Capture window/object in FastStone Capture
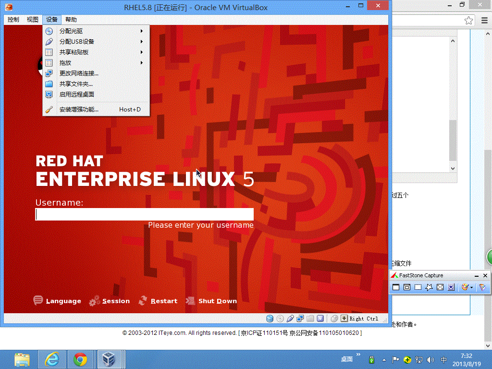The height and width of the screenshot is (369, 492). [x=407, y=287]
